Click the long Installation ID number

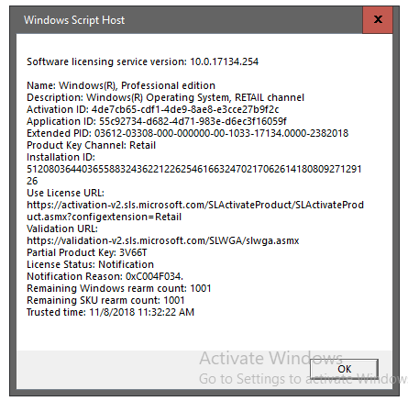coord(194,175)
